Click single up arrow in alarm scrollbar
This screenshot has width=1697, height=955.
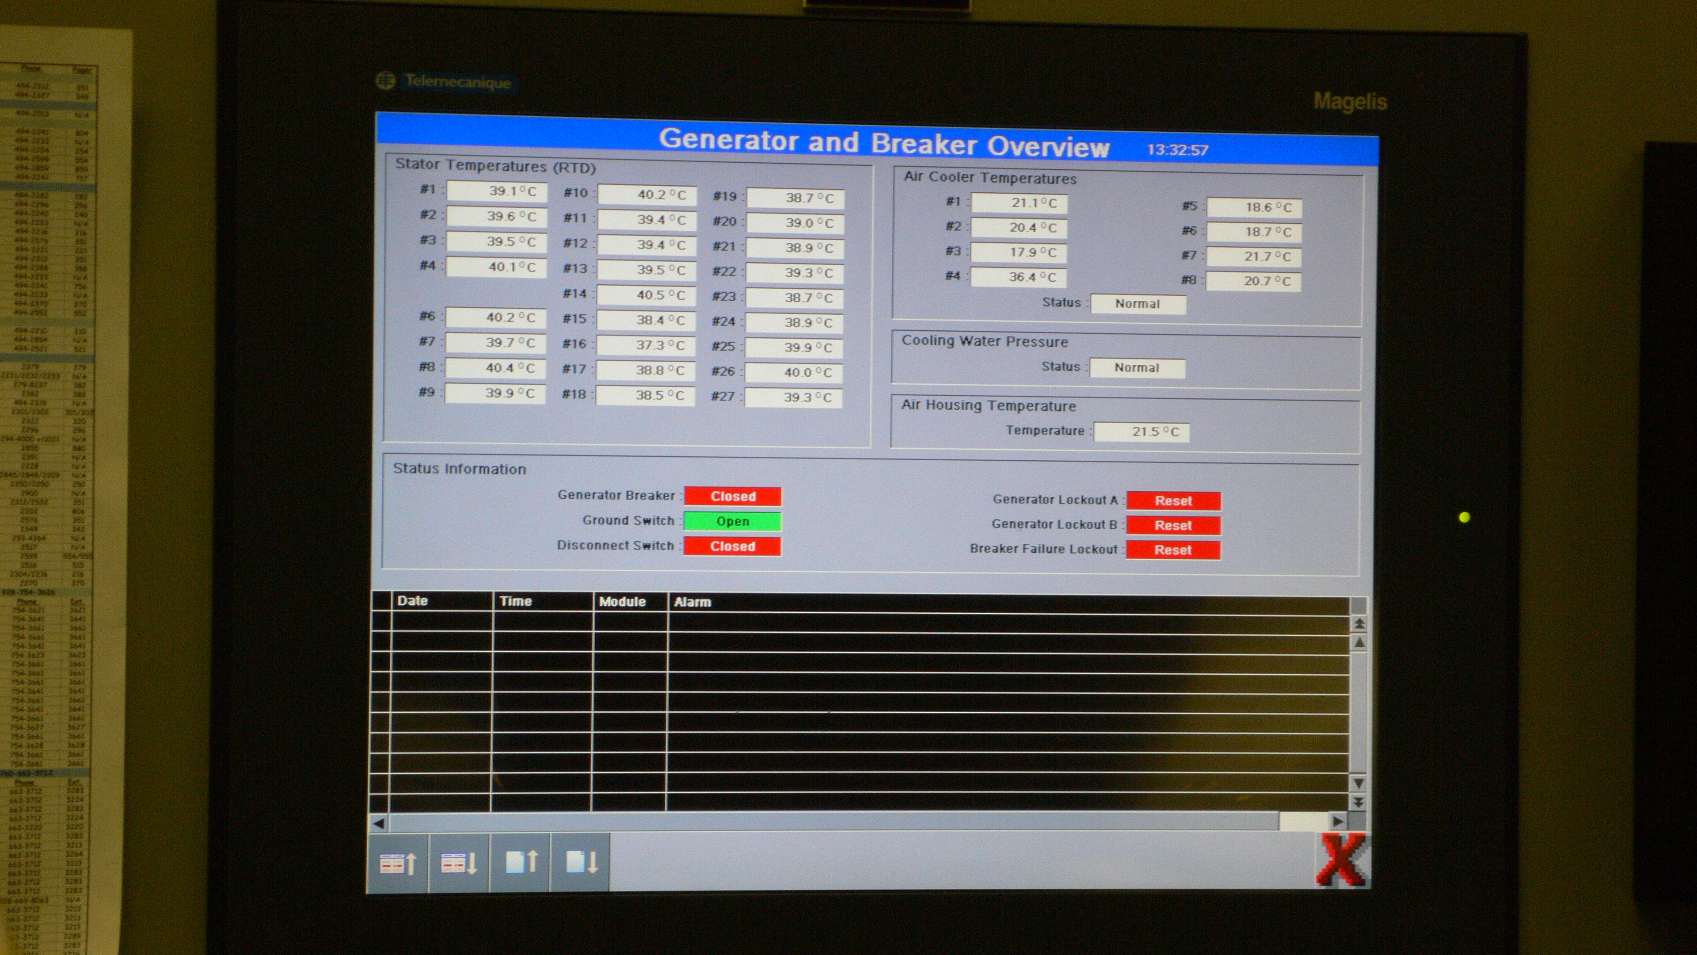[1358, 642]
